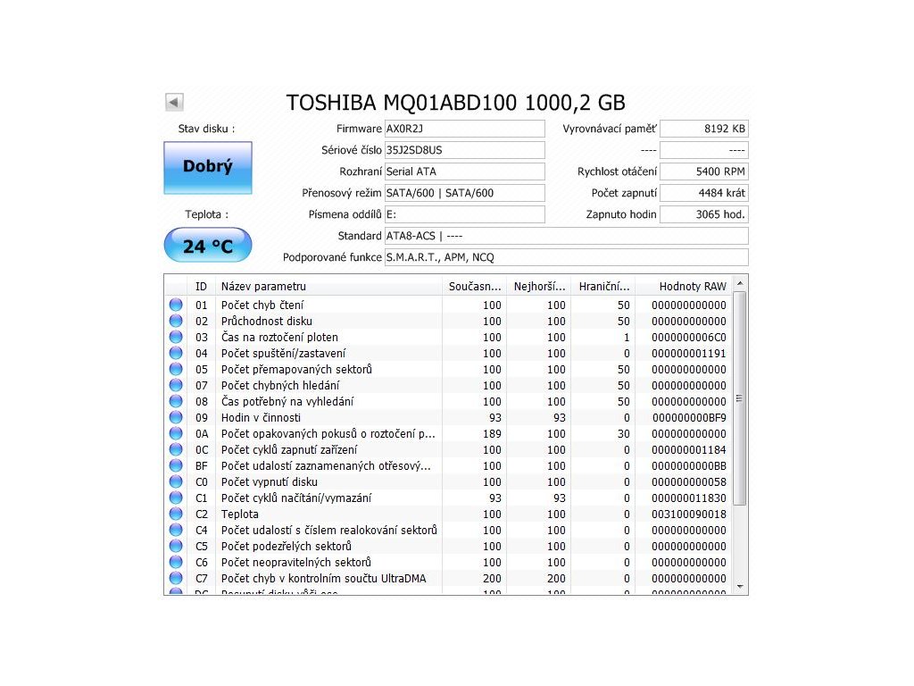Click the Písmena oddílů field E:
The width and height of the screenshot is (914, 686).
tap(464, 214)
